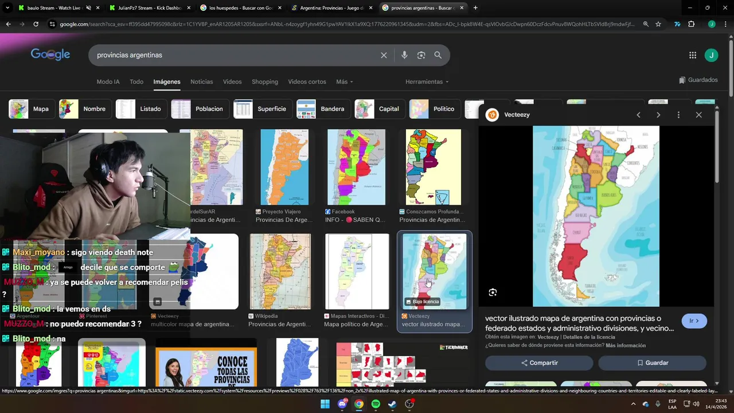Screen dimensions: 734x413
Task: Open the Google account avatar J on the page
Action: [x=711, y=55]
